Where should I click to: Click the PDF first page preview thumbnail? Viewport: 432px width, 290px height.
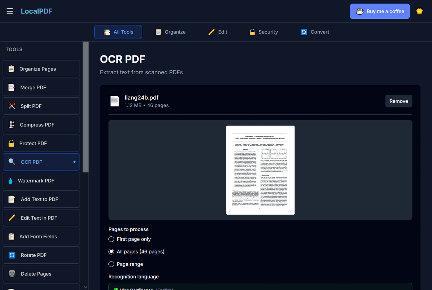coord(260,170)
